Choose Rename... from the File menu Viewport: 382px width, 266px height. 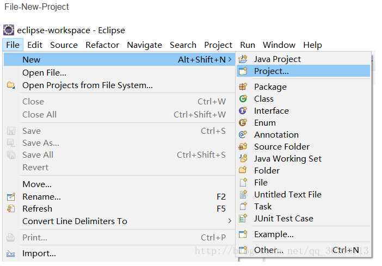pos(119,196)
